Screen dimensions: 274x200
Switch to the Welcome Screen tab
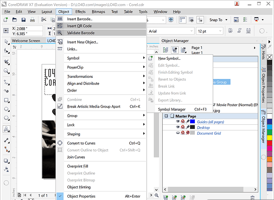26,41
